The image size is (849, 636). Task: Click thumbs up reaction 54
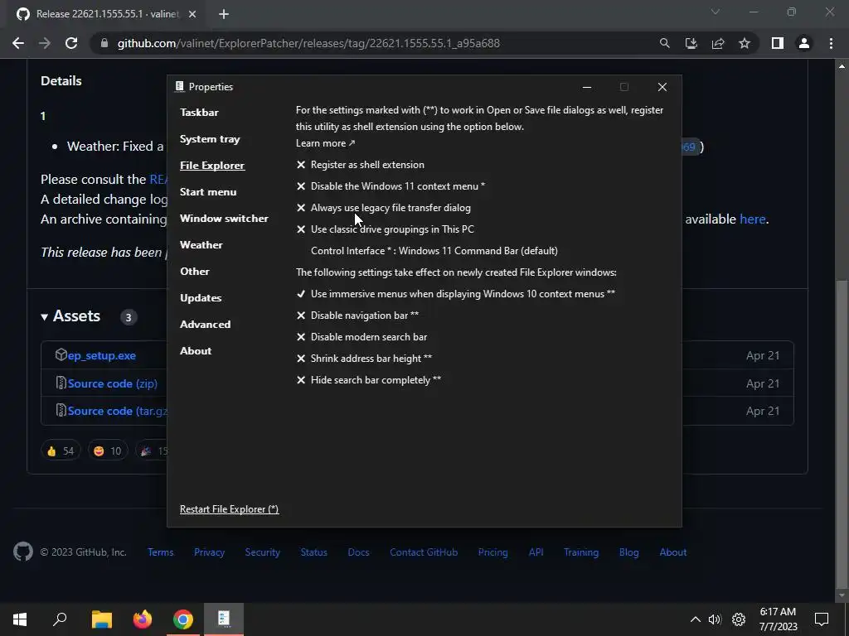(60, 450)
